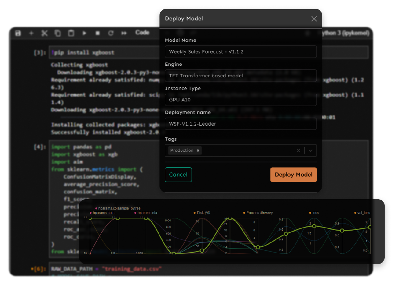Open the Code cell type dropdown
Image resolution: width=399 pixels, height=283 pixels.
click(x=142, y=32)
